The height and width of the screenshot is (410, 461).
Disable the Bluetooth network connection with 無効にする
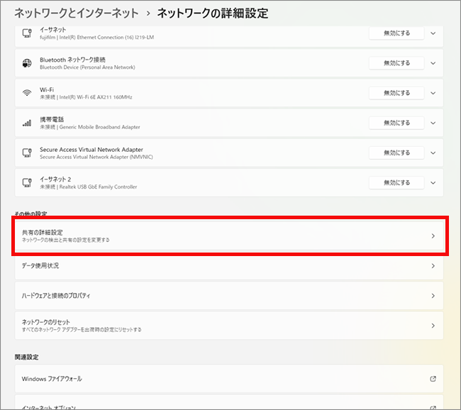(396, 63)
